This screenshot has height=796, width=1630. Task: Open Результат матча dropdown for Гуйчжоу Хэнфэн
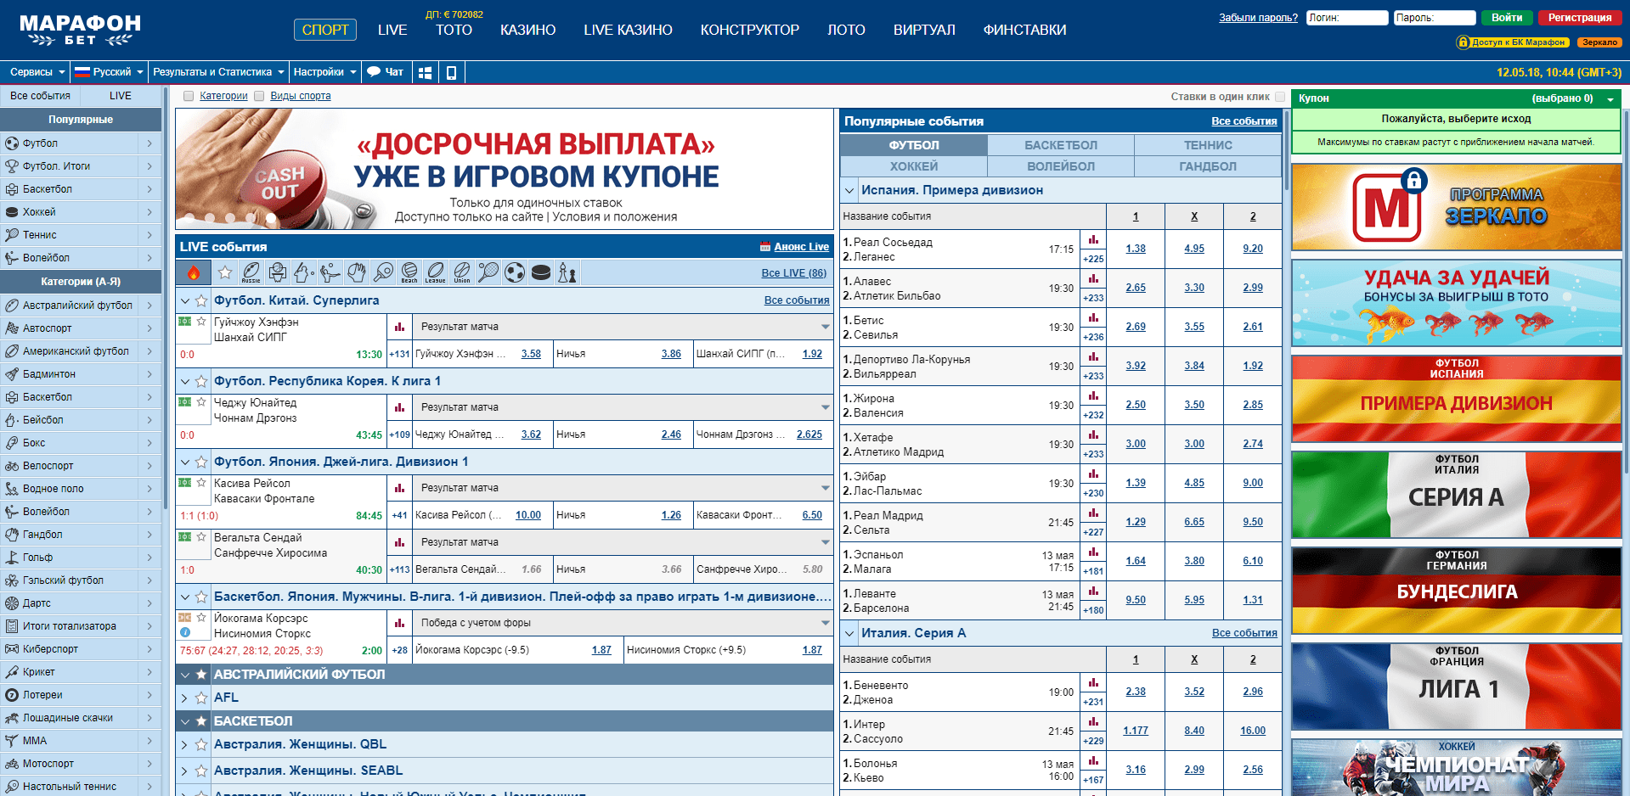(623, 327)
